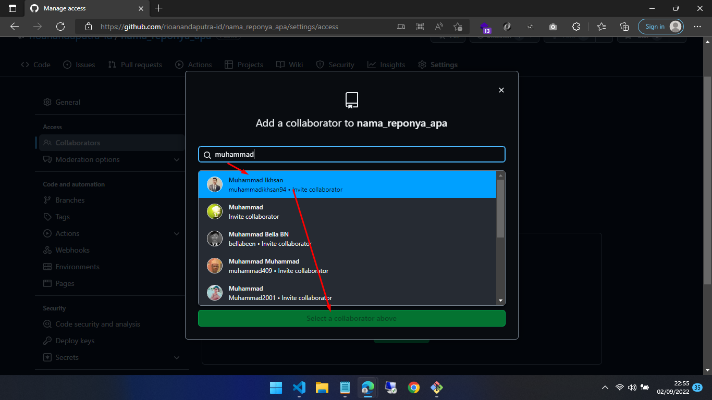Click the results list scrollbar thumb
Image resolution: width=712 pixels, height=400 pixels.
click(x=501, y=208)
